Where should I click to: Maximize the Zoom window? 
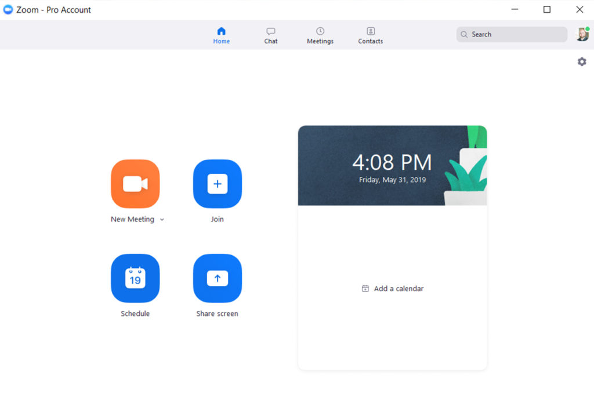click(547, 9)
